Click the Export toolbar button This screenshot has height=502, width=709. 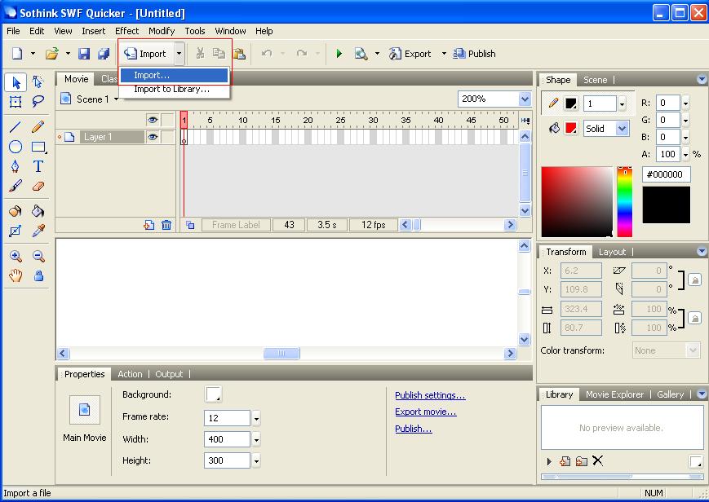pos(410,54)
